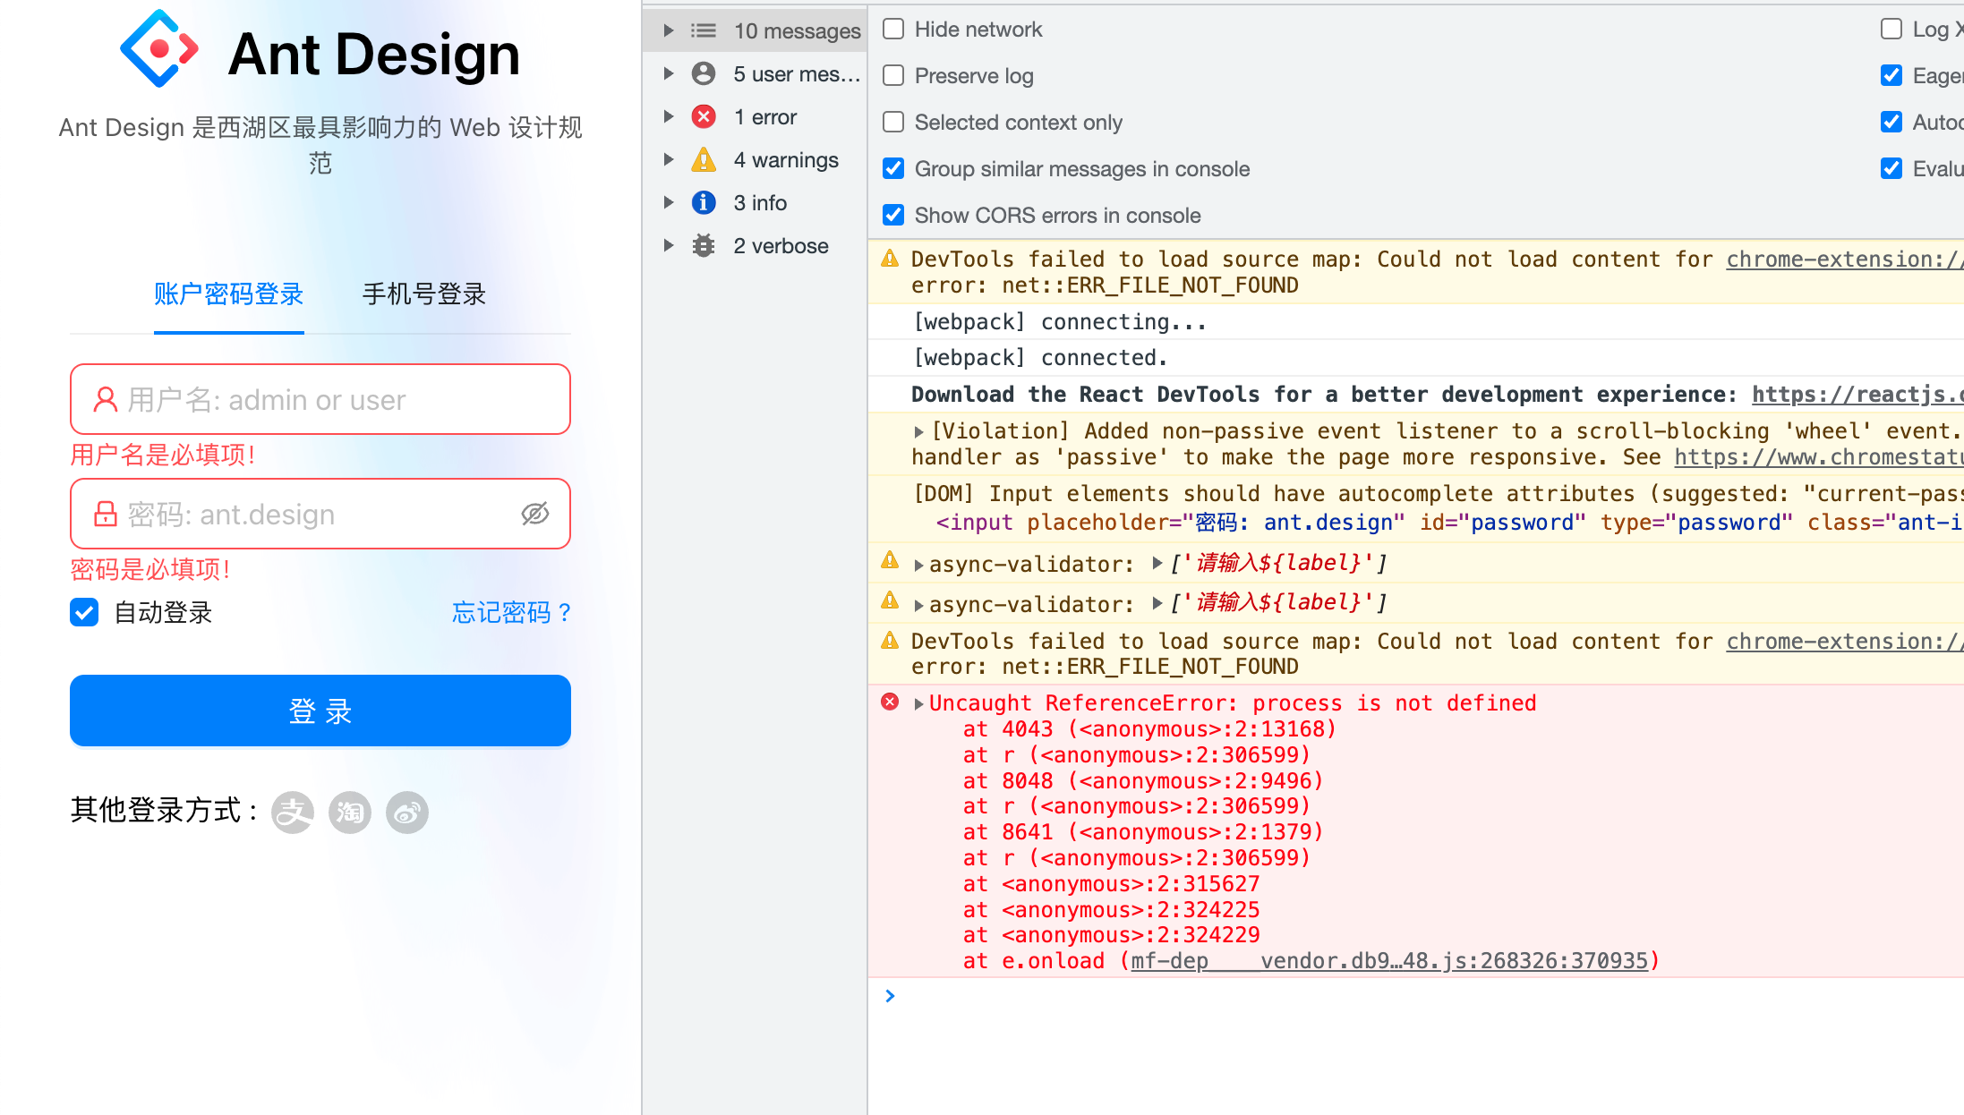Screen dimensions: 1964x1115
Task: Open the first chrome-extension source map link
Action: (1845, 260)
